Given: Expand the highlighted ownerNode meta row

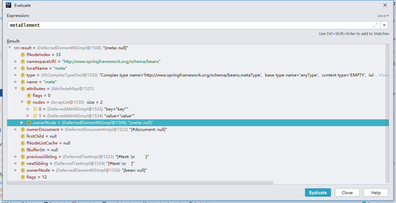Looking at the screenshot, I should [x=22, y=123].
